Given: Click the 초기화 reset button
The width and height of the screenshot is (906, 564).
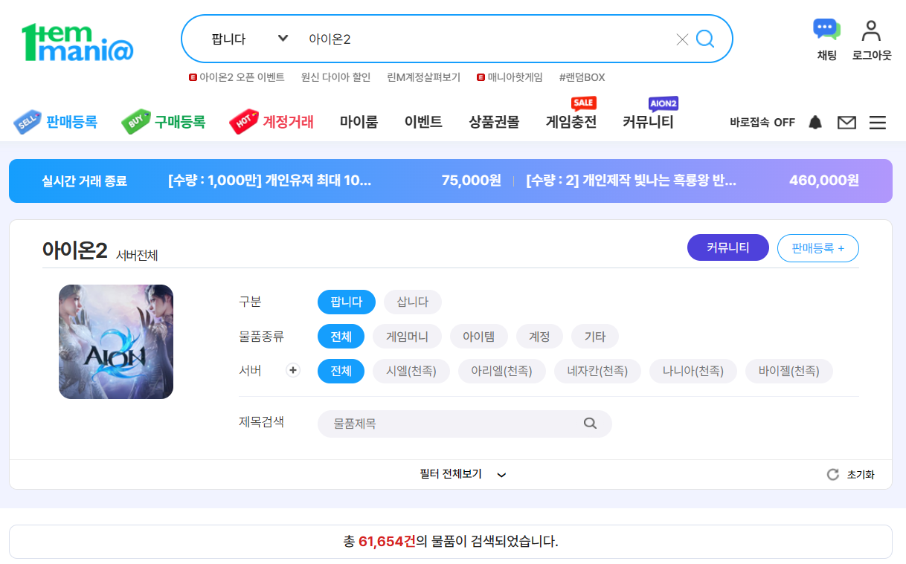Looking at the screenshot, I should click(851, 475).
